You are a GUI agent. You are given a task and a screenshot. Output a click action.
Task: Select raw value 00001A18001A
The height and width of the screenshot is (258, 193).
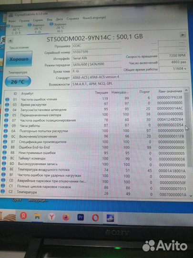coord(172,171)
